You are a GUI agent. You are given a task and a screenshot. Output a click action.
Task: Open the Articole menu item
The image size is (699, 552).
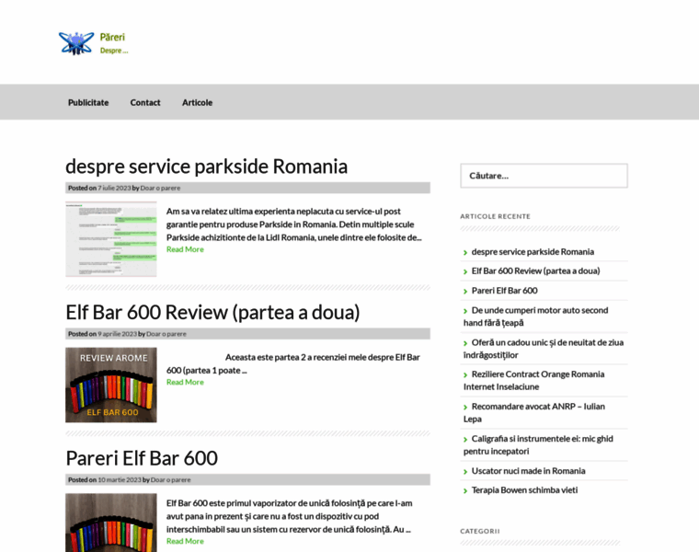(x=197, y=102)
